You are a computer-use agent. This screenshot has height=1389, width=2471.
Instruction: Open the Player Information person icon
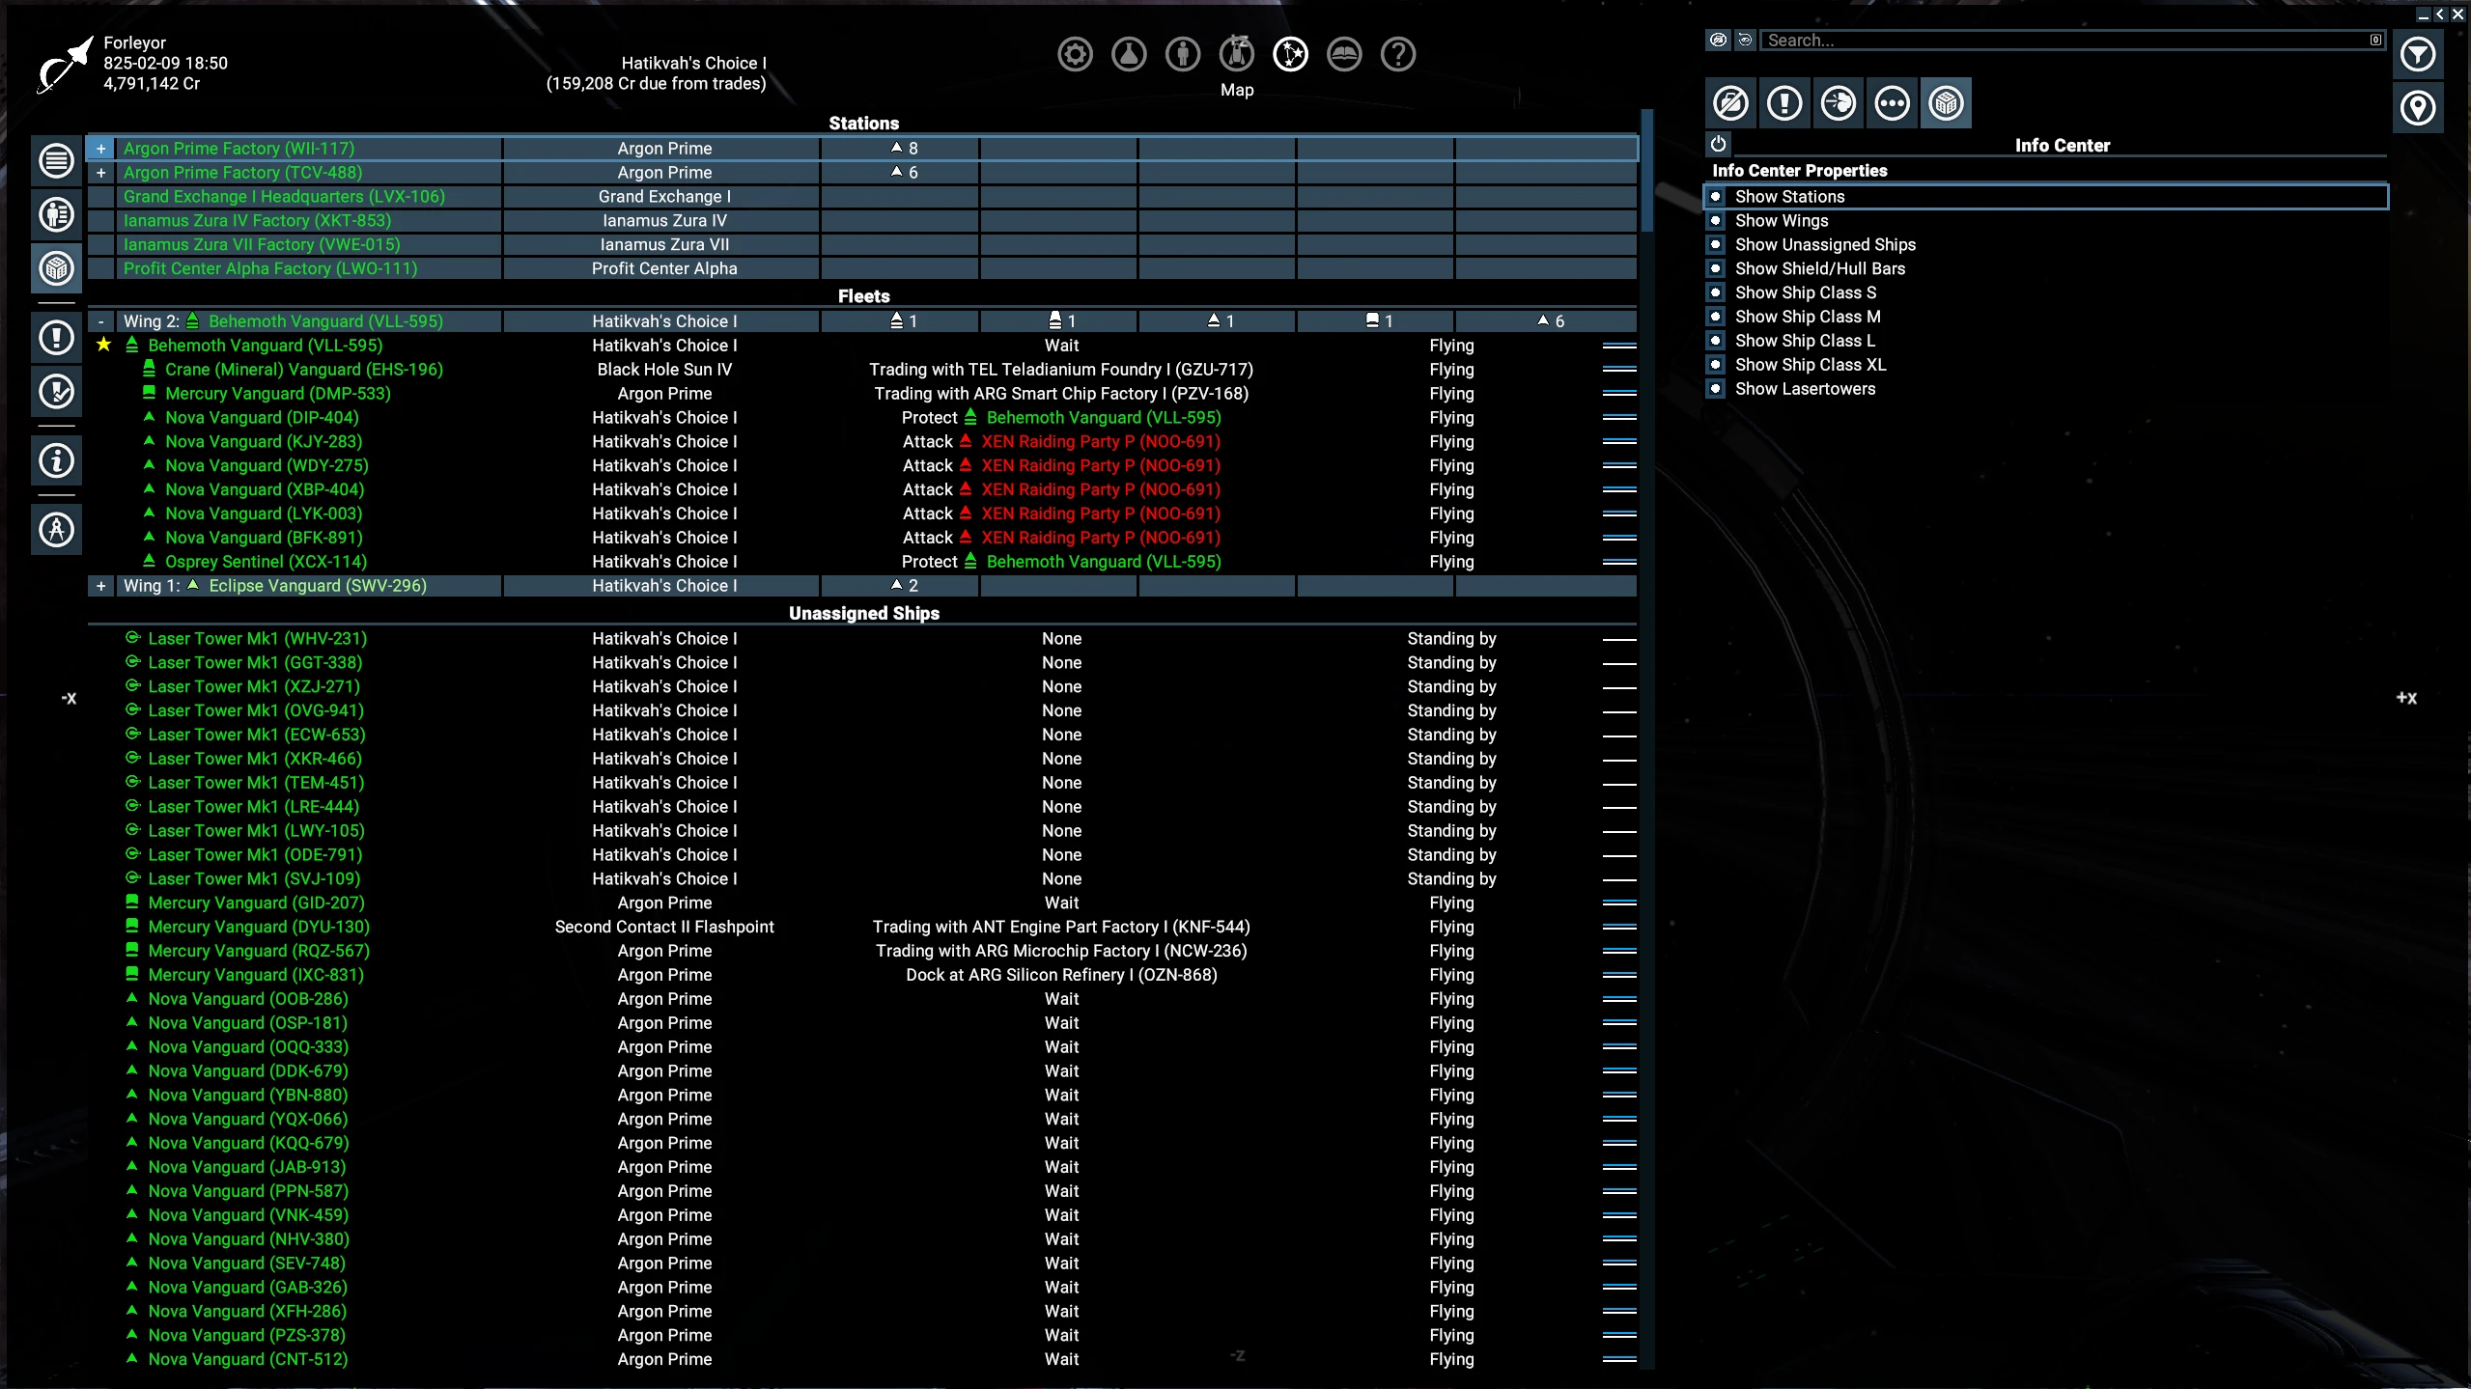(1182, 54)
